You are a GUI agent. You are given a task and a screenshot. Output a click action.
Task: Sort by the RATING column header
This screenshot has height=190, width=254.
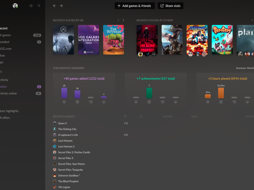(x=168, y=117)
